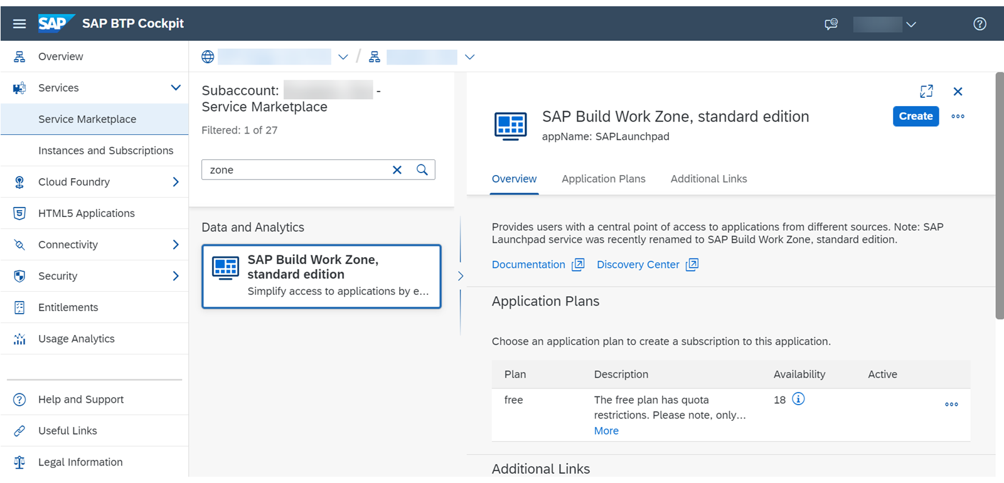Select Service Marketplace in sidebar

[x=94, y=119]
